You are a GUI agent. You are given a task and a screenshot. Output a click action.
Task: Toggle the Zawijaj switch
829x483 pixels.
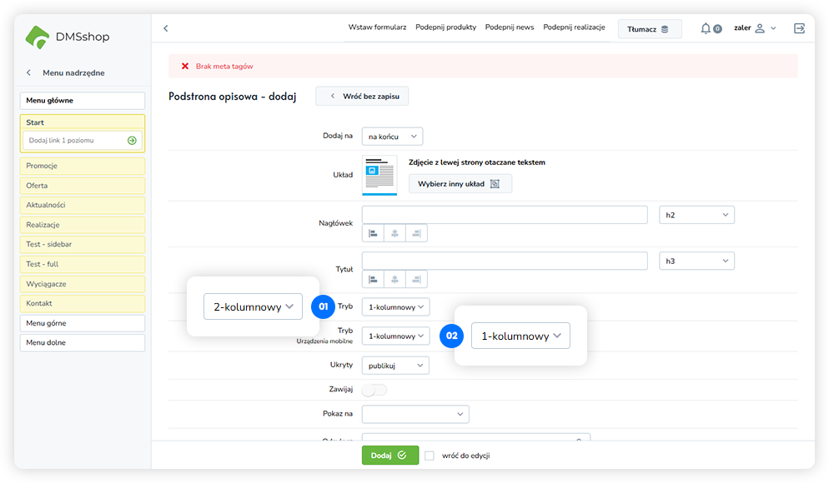[374, 389]
